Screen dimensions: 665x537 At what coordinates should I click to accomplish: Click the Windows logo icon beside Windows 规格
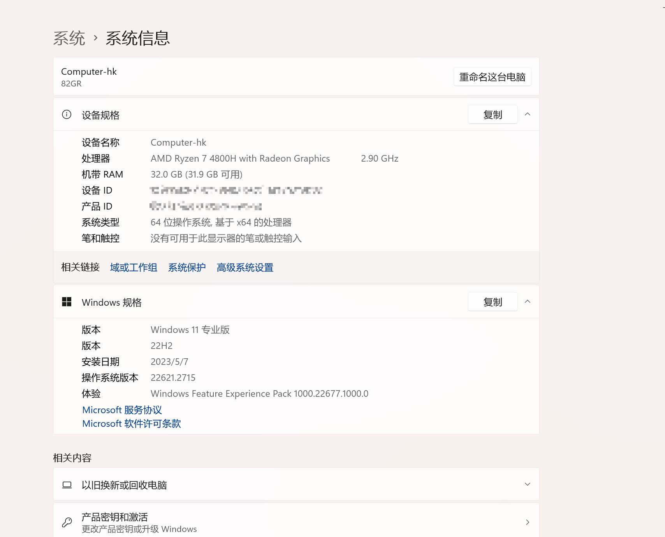67,302
